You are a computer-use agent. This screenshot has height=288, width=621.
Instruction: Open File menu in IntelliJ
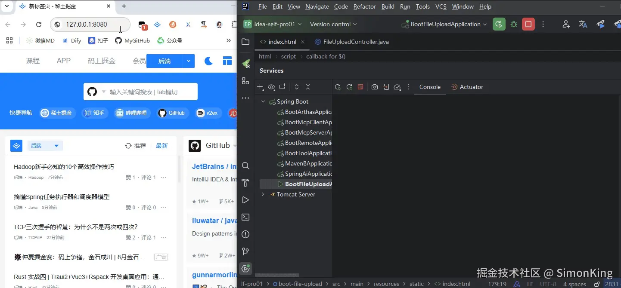click(263, 6)
